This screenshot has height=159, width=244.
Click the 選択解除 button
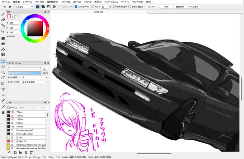pos(152,7)
